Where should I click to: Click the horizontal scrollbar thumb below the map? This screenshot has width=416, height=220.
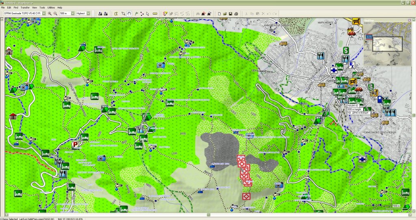click(x=208, y=215)
